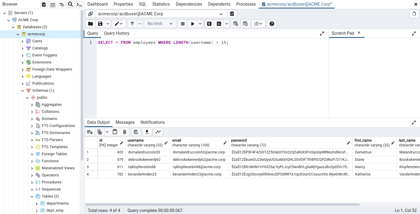Screen dimensions: 420x214
Task: Save the query file using floppy icon
Action: 100,24
